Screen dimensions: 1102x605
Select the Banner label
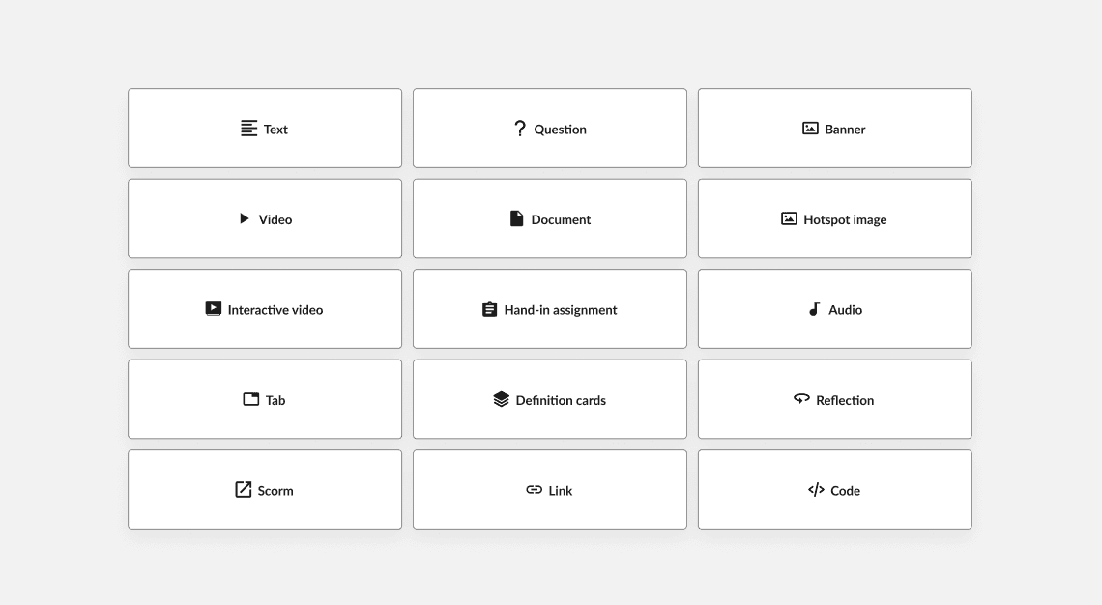[x=845, y=130]
